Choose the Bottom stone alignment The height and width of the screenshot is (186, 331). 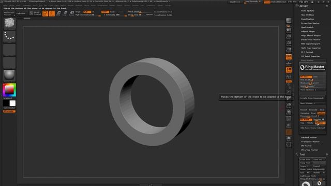(x=320, y=123)
